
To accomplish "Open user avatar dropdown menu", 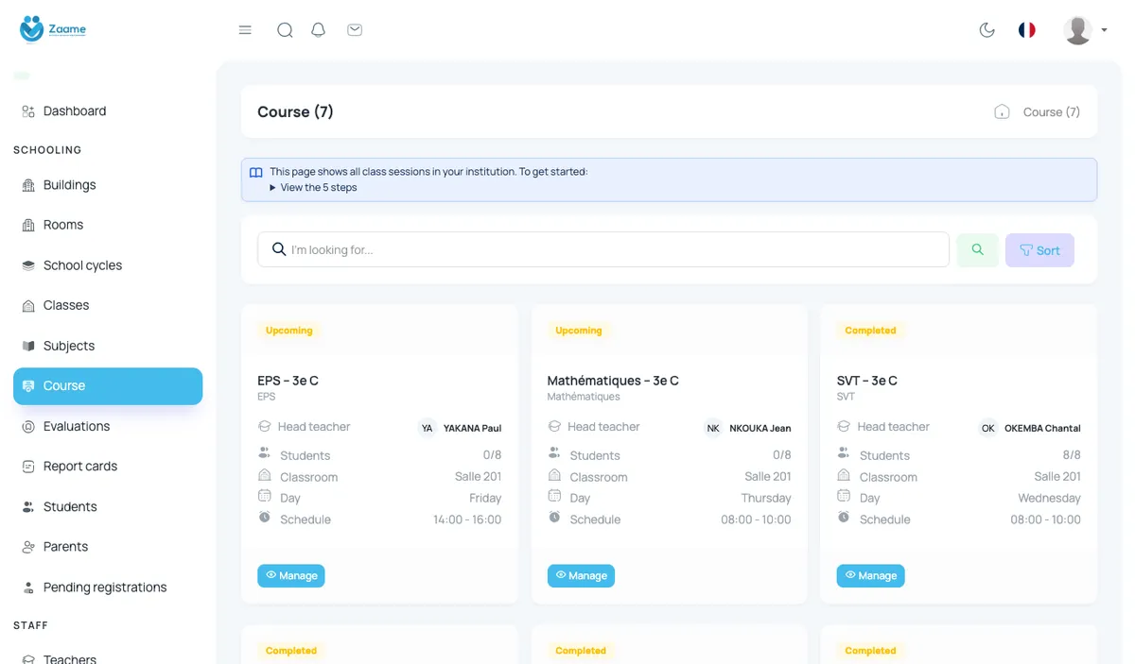I will point(1085,30).
